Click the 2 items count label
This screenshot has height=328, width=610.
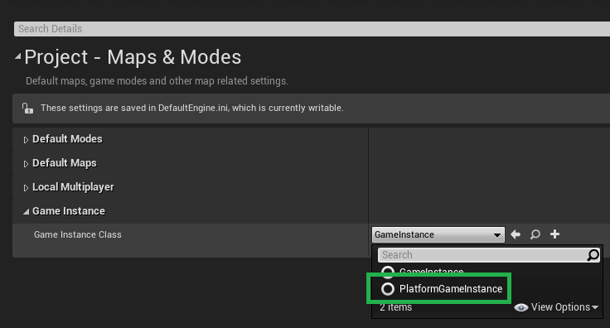pos(395,307)
